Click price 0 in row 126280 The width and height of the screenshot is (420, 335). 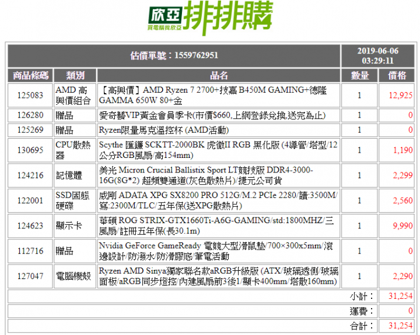point(410,115)
